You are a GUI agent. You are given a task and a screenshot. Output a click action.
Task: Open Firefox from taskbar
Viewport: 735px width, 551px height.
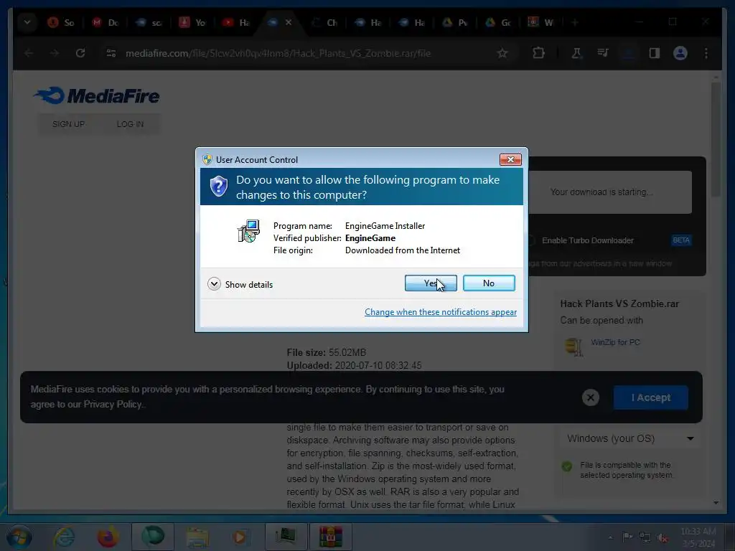coord(108,537)
